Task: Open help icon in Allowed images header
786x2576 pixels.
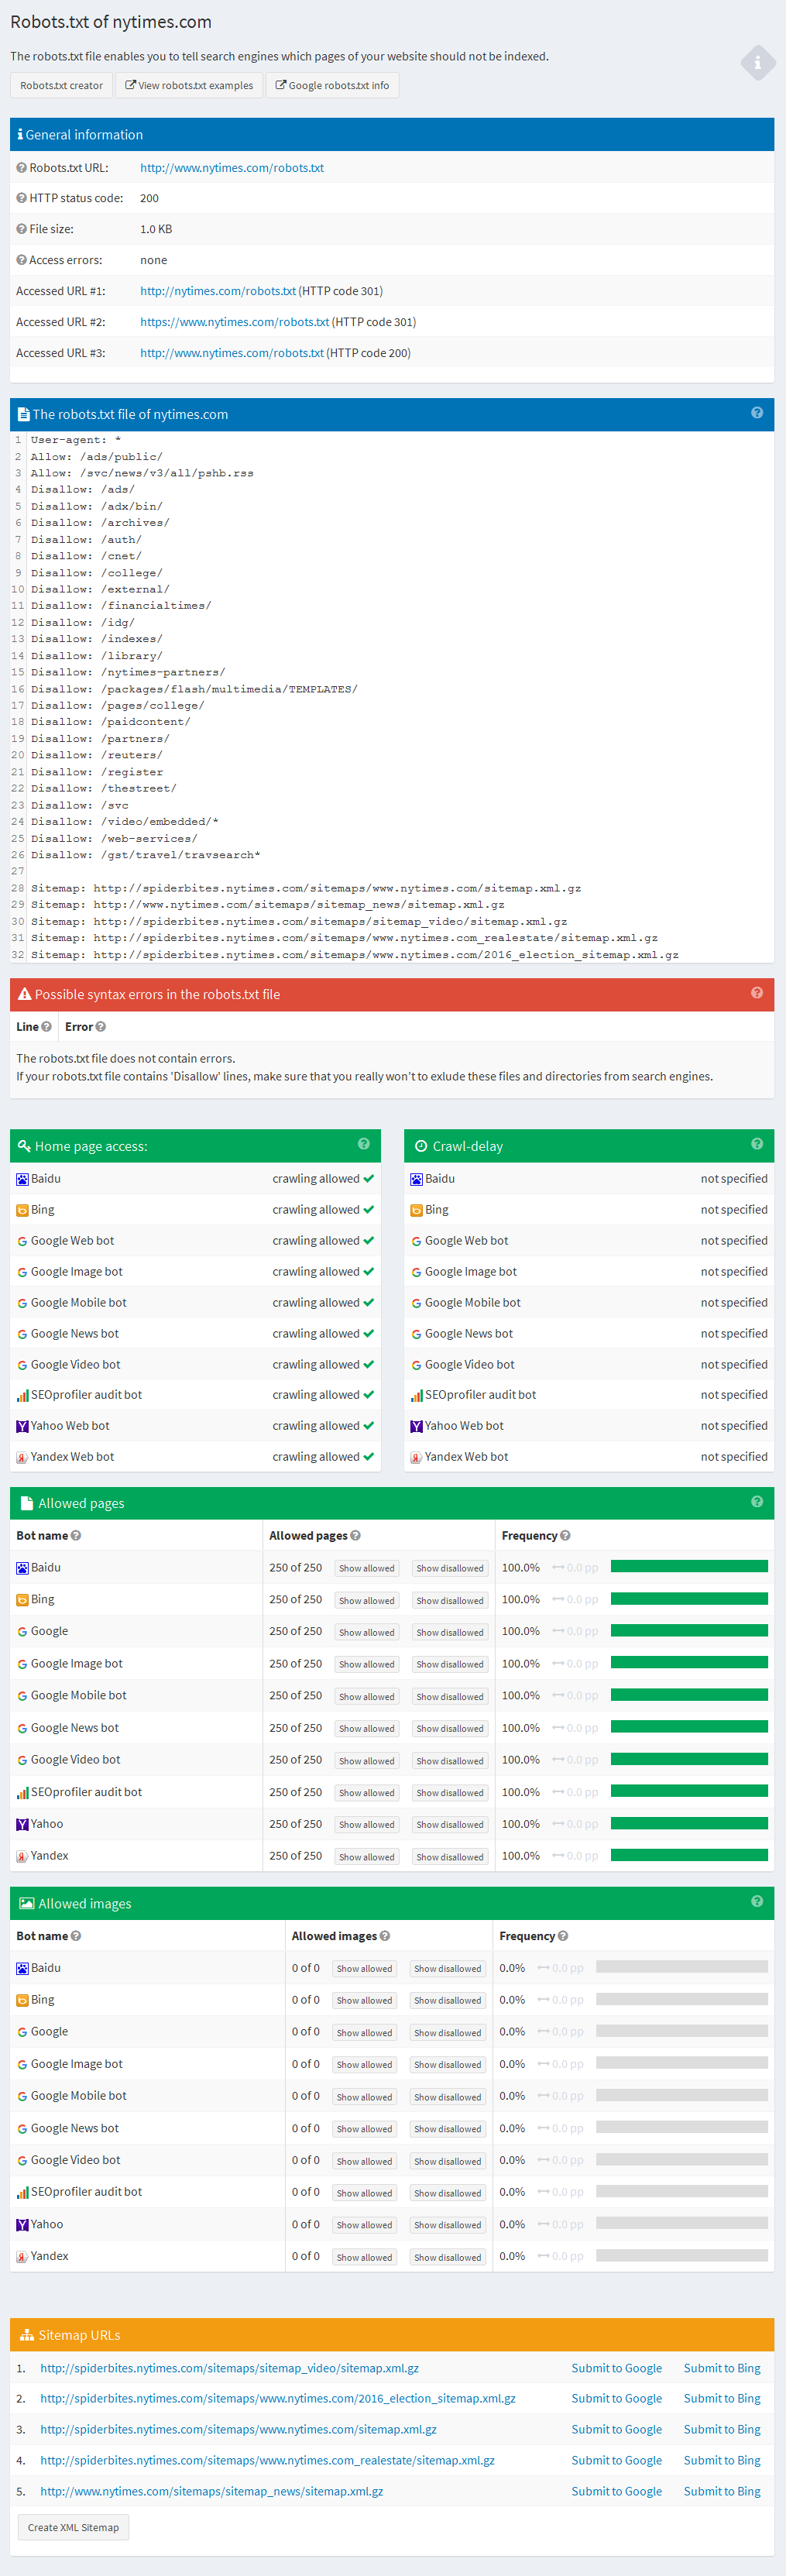Action: (757, 1901)
